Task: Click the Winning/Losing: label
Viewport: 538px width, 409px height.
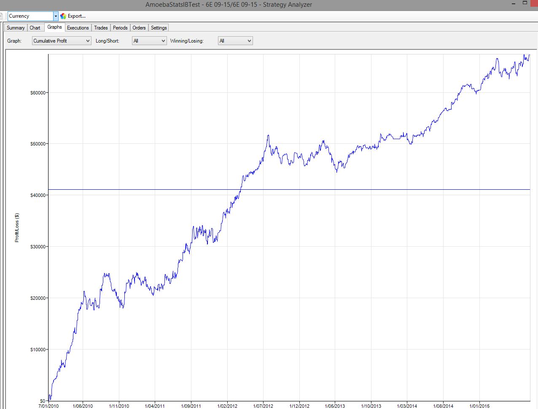Action: [187, 41]
